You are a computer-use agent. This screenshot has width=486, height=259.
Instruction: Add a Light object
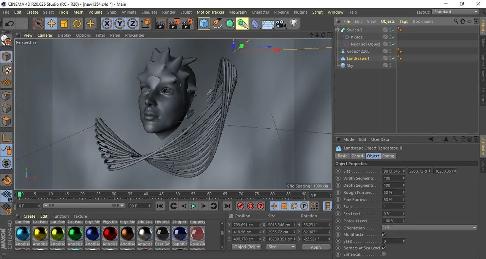[x=293, y=24]
